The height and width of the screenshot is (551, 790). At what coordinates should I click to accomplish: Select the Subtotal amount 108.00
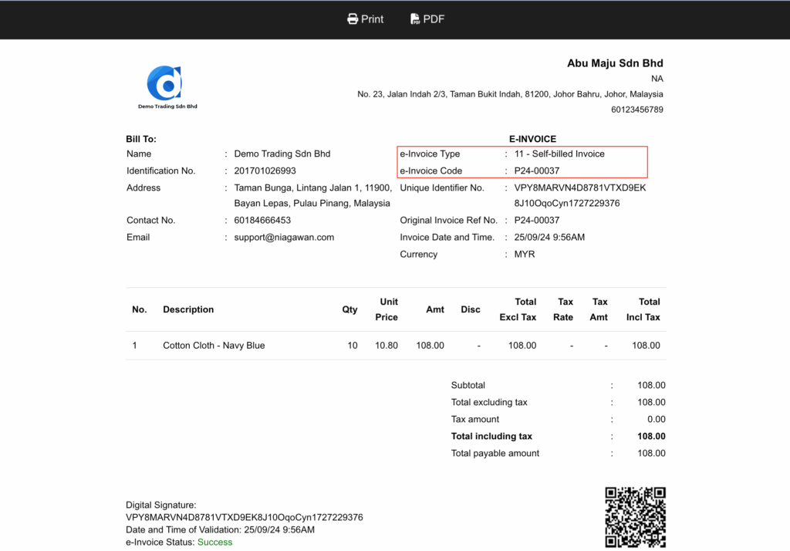651,385
